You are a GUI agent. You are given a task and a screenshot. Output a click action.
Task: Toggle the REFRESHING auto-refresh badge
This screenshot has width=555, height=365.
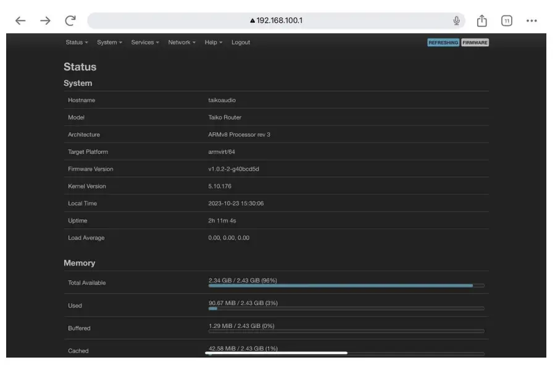point(443,43)
